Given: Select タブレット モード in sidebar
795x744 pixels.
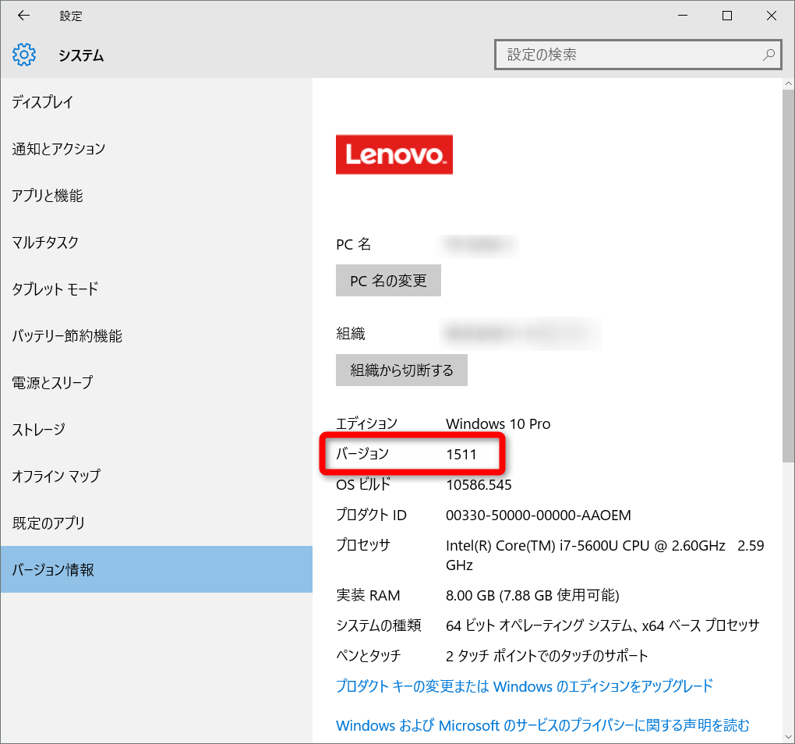Looking at the screenshot, I should (55, 289).
